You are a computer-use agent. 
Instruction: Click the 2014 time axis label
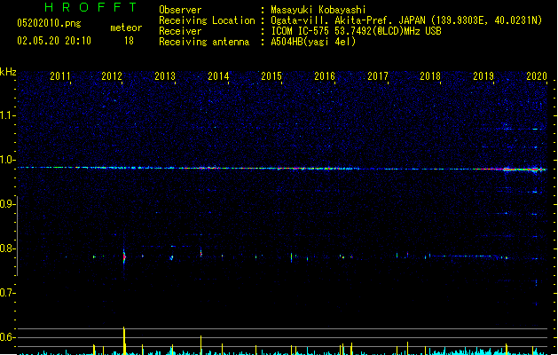click(x=218, y=76)
